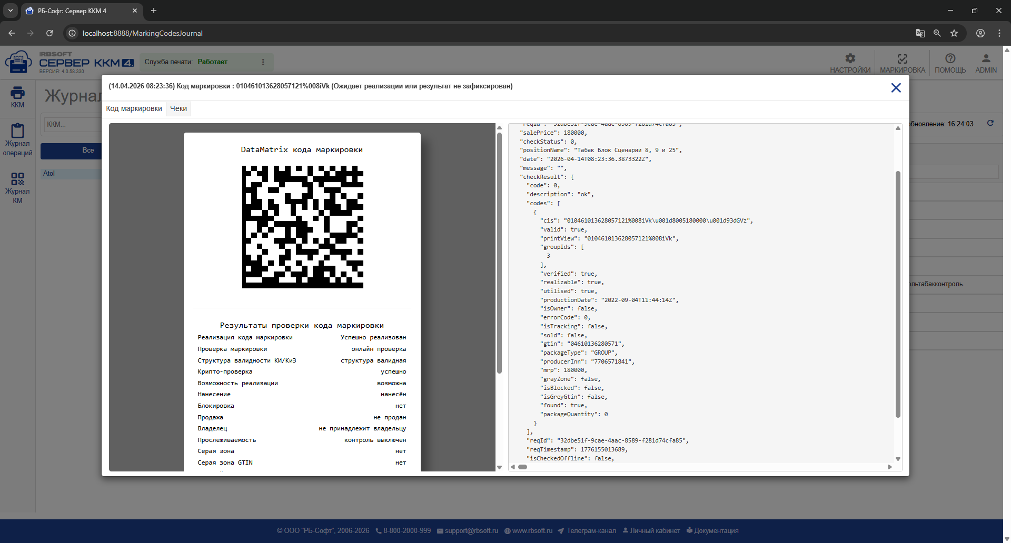Open print service three-dot menu
1011x543 pixels.
pyautogui.click(x=263, y=62)
